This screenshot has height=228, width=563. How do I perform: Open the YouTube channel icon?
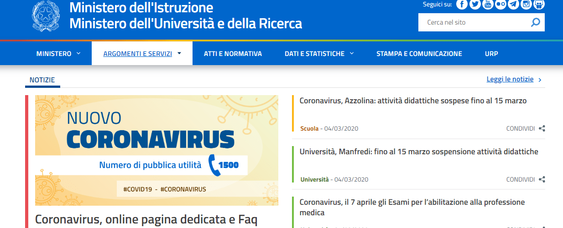tap(488, 5)
